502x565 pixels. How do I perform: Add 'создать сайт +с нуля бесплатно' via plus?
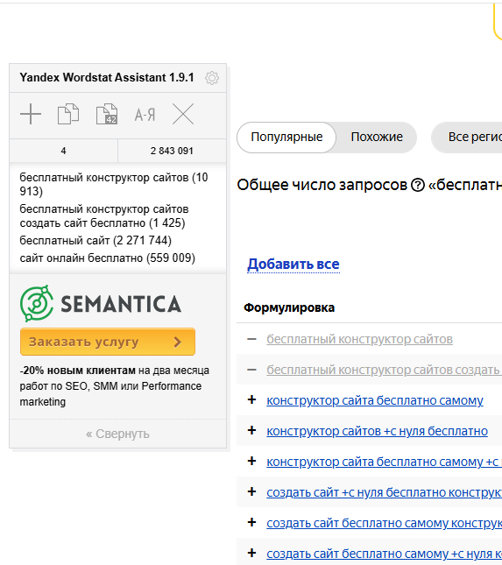coord(252,491)
